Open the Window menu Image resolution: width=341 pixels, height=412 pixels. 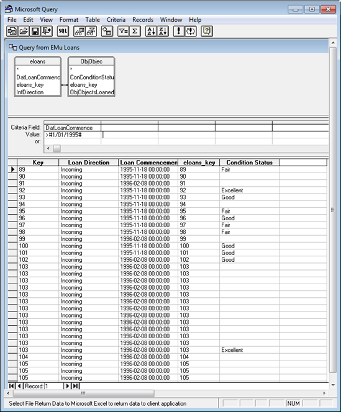click(x=171, y=20)
